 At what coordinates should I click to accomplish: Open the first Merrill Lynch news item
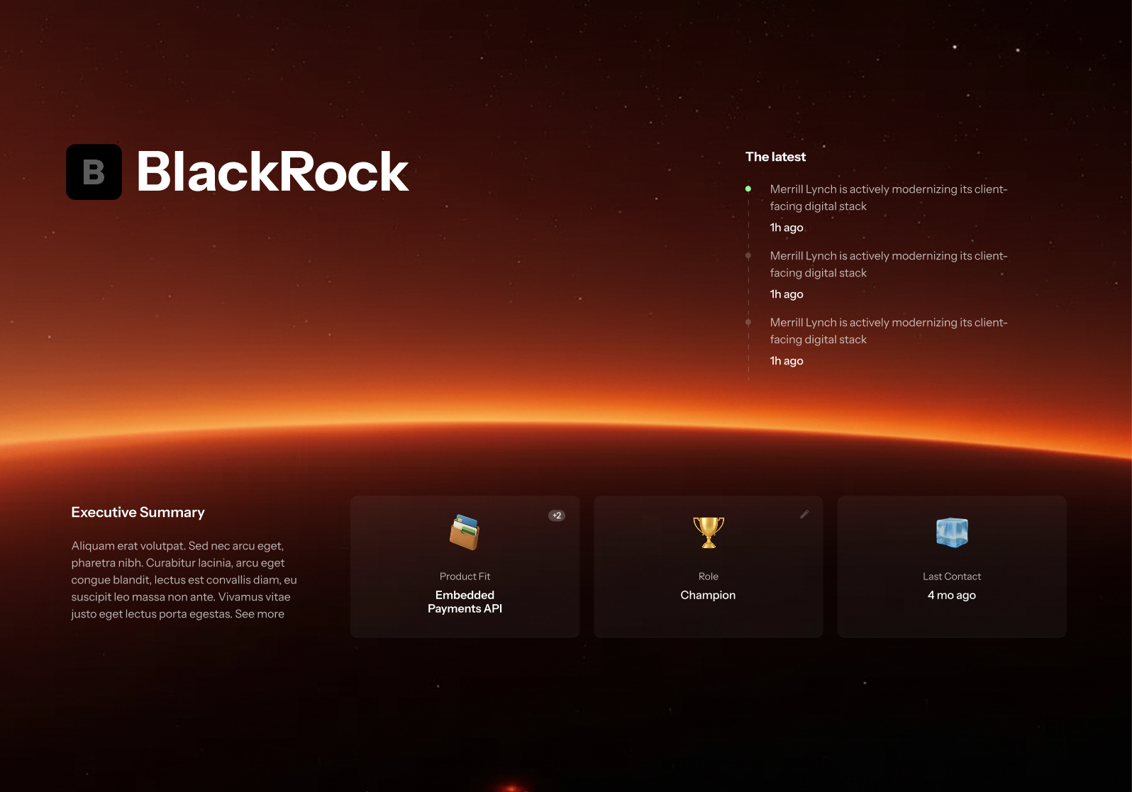point(888,198)
